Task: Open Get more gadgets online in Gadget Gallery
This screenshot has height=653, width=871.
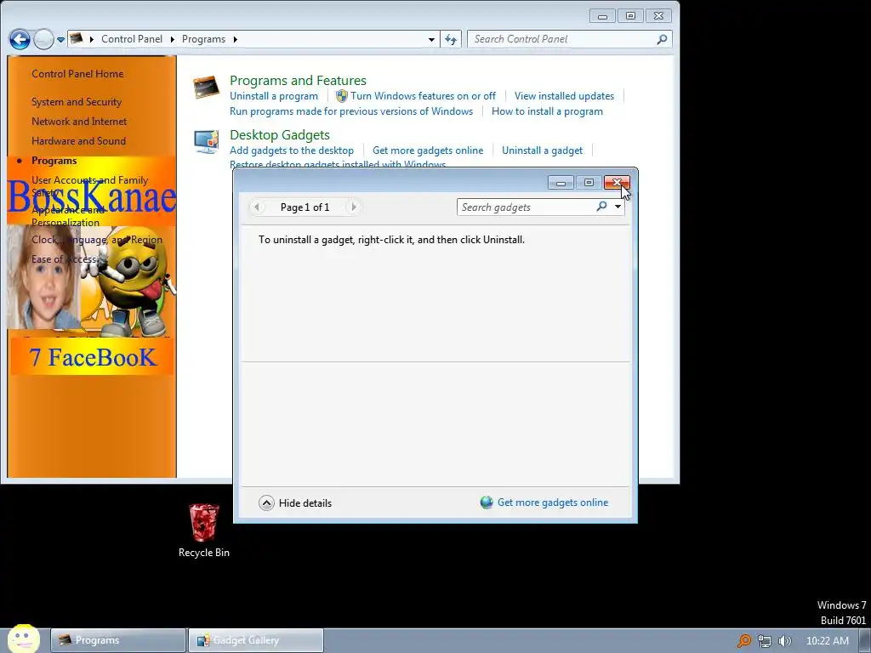Action: pyautogui.click(x=553, y=503)
